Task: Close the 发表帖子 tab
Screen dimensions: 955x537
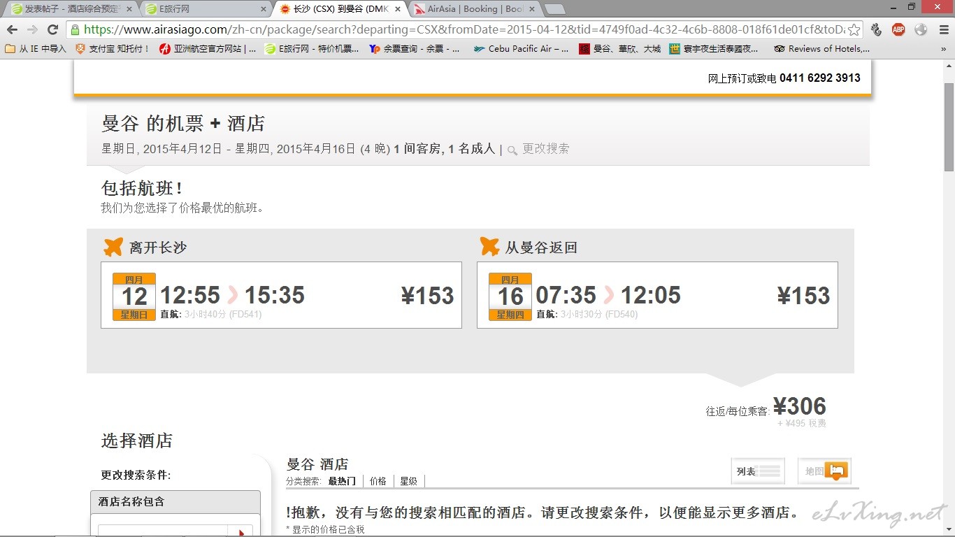Action: pos(128,9)
